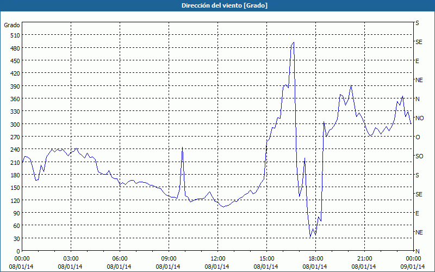Select the 450 degree axis label
The width and height of the screenshot is (435, 272).
[x=15, y=61]
